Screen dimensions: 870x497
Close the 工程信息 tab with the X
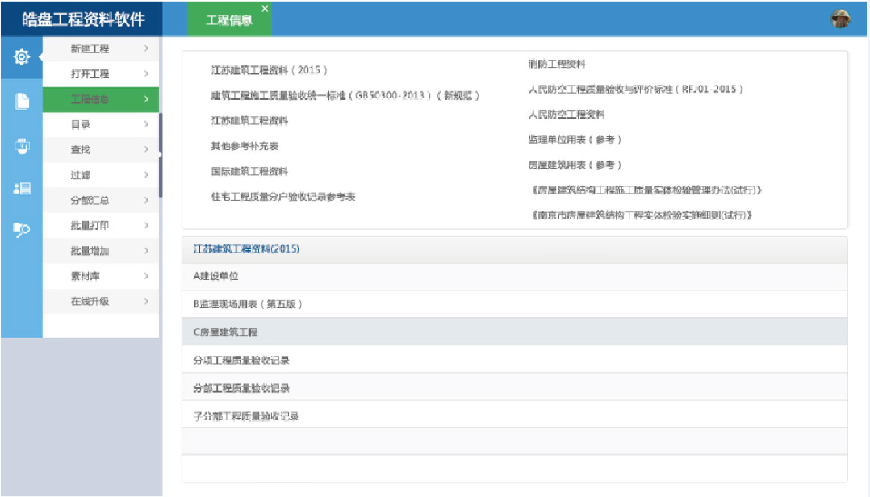pos(265,9)
